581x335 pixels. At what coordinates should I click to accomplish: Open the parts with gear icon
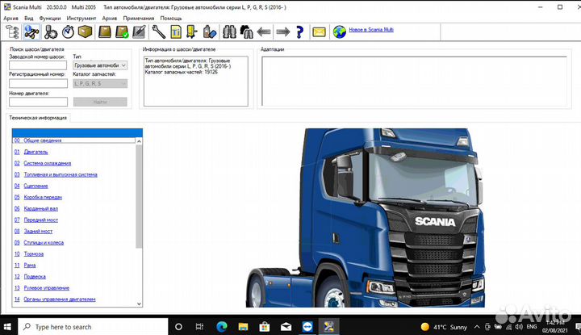tap(50, 32)
